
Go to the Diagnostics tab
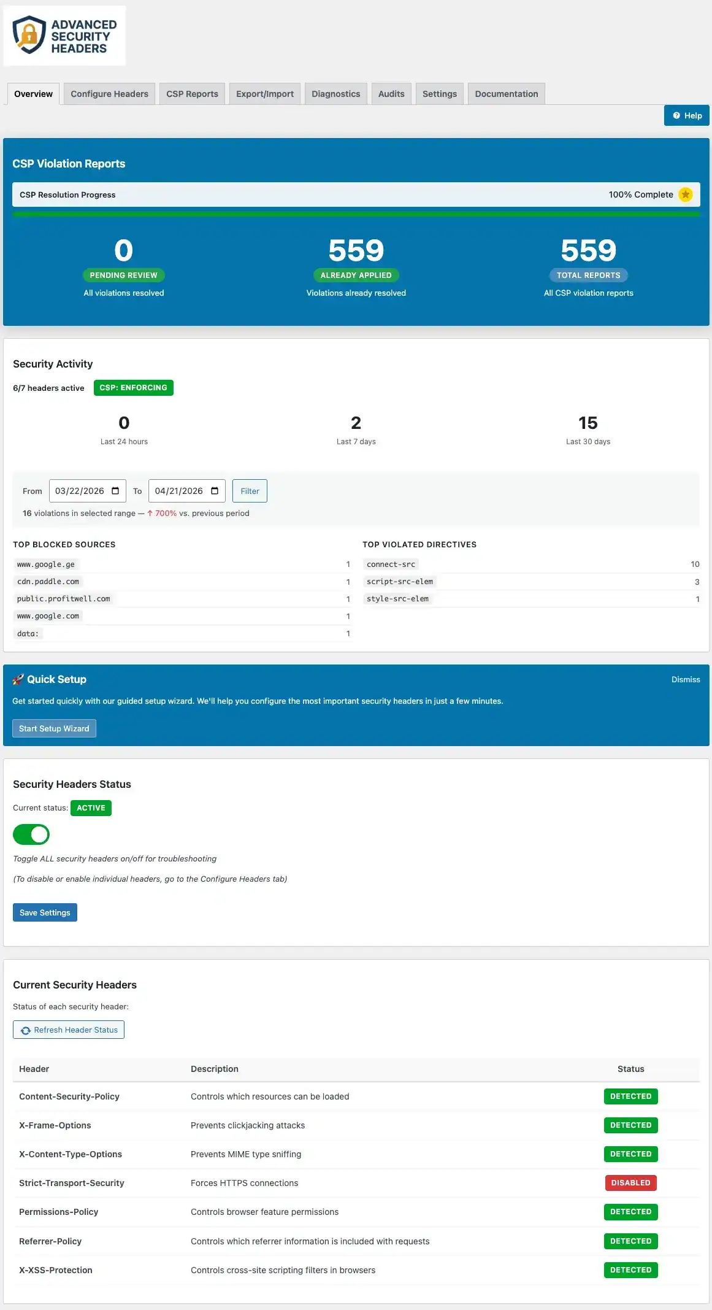click(x=335, y=94)
